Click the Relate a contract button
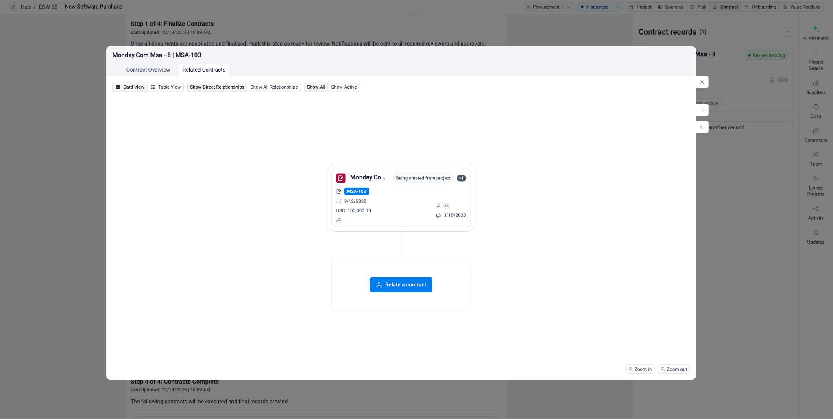The height and width of the screenshot is (419, 833). click(401, 285)
